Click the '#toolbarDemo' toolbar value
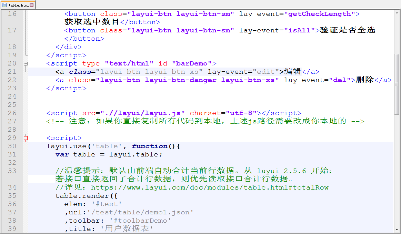 (140, 221)
